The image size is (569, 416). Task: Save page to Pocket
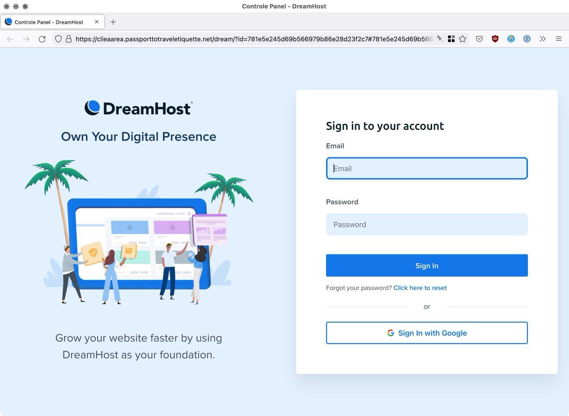coord(479,39)
